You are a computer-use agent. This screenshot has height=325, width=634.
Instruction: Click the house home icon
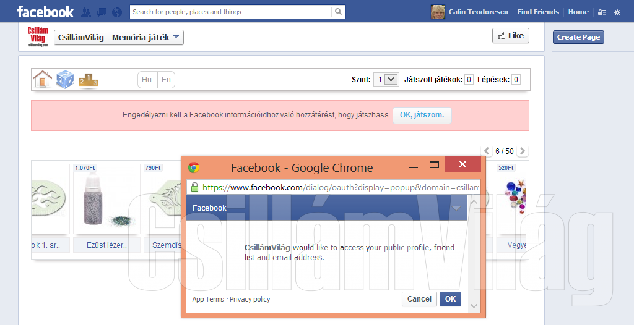[43, 78]
